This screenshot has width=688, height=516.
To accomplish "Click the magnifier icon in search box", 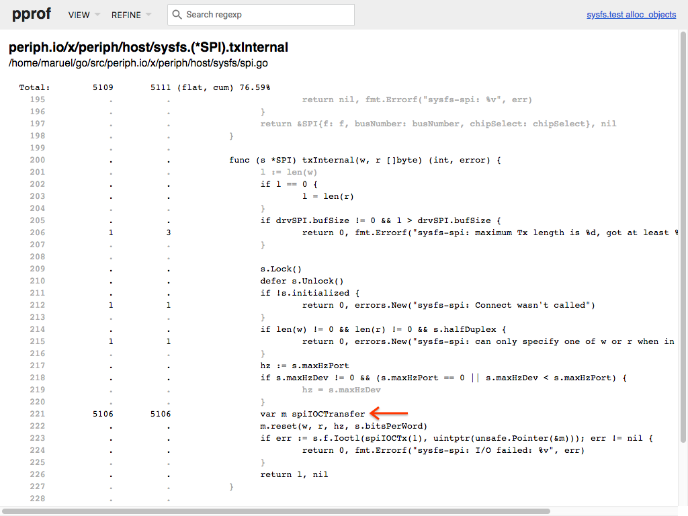I will click(x=177, y=15).
